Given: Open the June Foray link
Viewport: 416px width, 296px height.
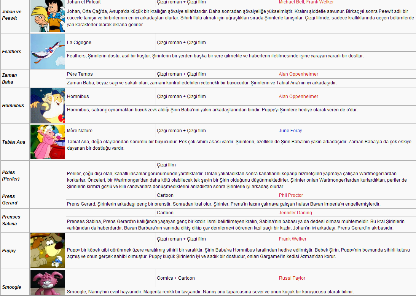Looking at the screenshot, I should coord(290,131).
